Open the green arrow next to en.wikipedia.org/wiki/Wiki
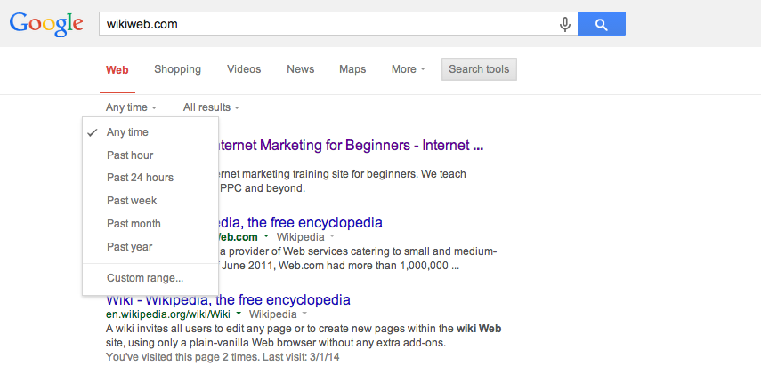The image size is (761, 382). [239, 314]
